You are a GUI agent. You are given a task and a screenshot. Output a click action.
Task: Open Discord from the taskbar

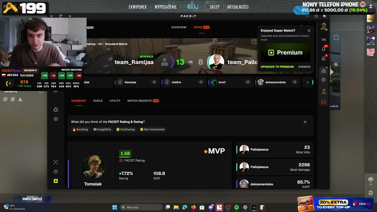(211, 207)
